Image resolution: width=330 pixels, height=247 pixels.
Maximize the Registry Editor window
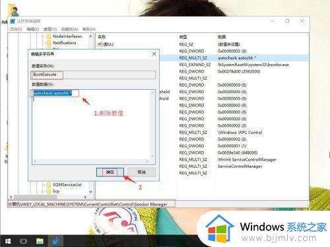tap(287, 21)
